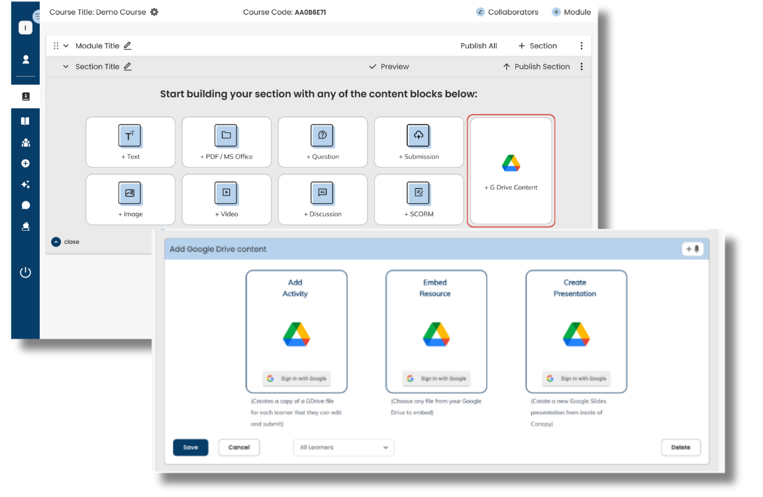Click the Collaborators button
Viewport: 763px width, 497px height.
coord(507,12)
